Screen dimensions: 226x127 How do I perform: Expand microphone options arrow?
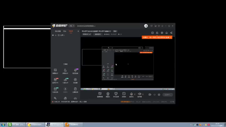tap(135, 94)
